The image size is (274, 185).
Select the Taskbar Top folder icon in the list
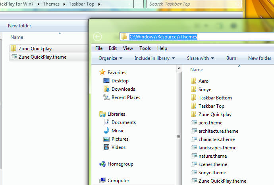click(193, 106)
